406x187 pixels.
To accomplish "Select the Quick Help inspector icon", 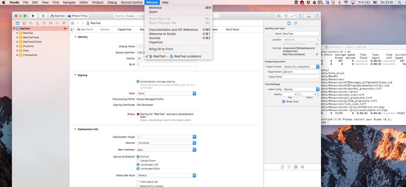I will [296, 23].
